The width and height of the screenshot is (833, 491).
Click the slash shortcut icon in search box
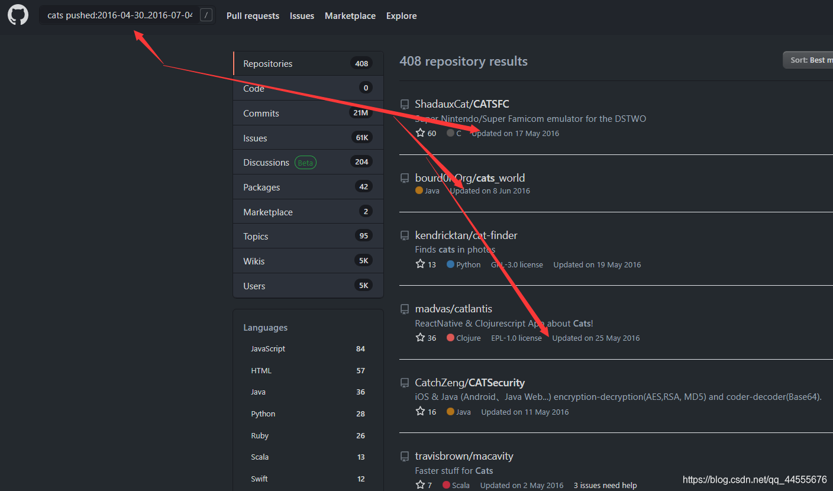point(206,15)
